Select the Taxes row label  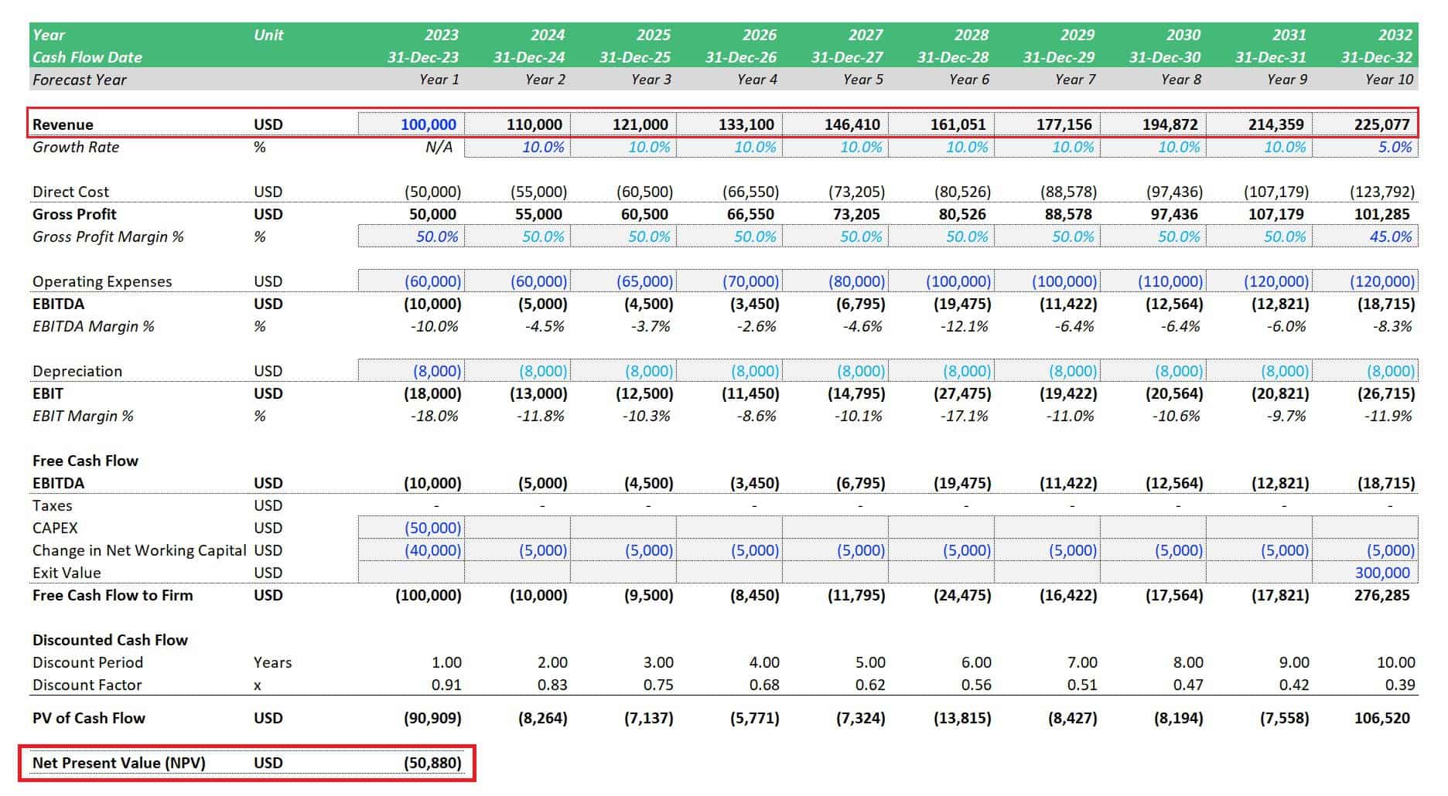pos(52,505)
